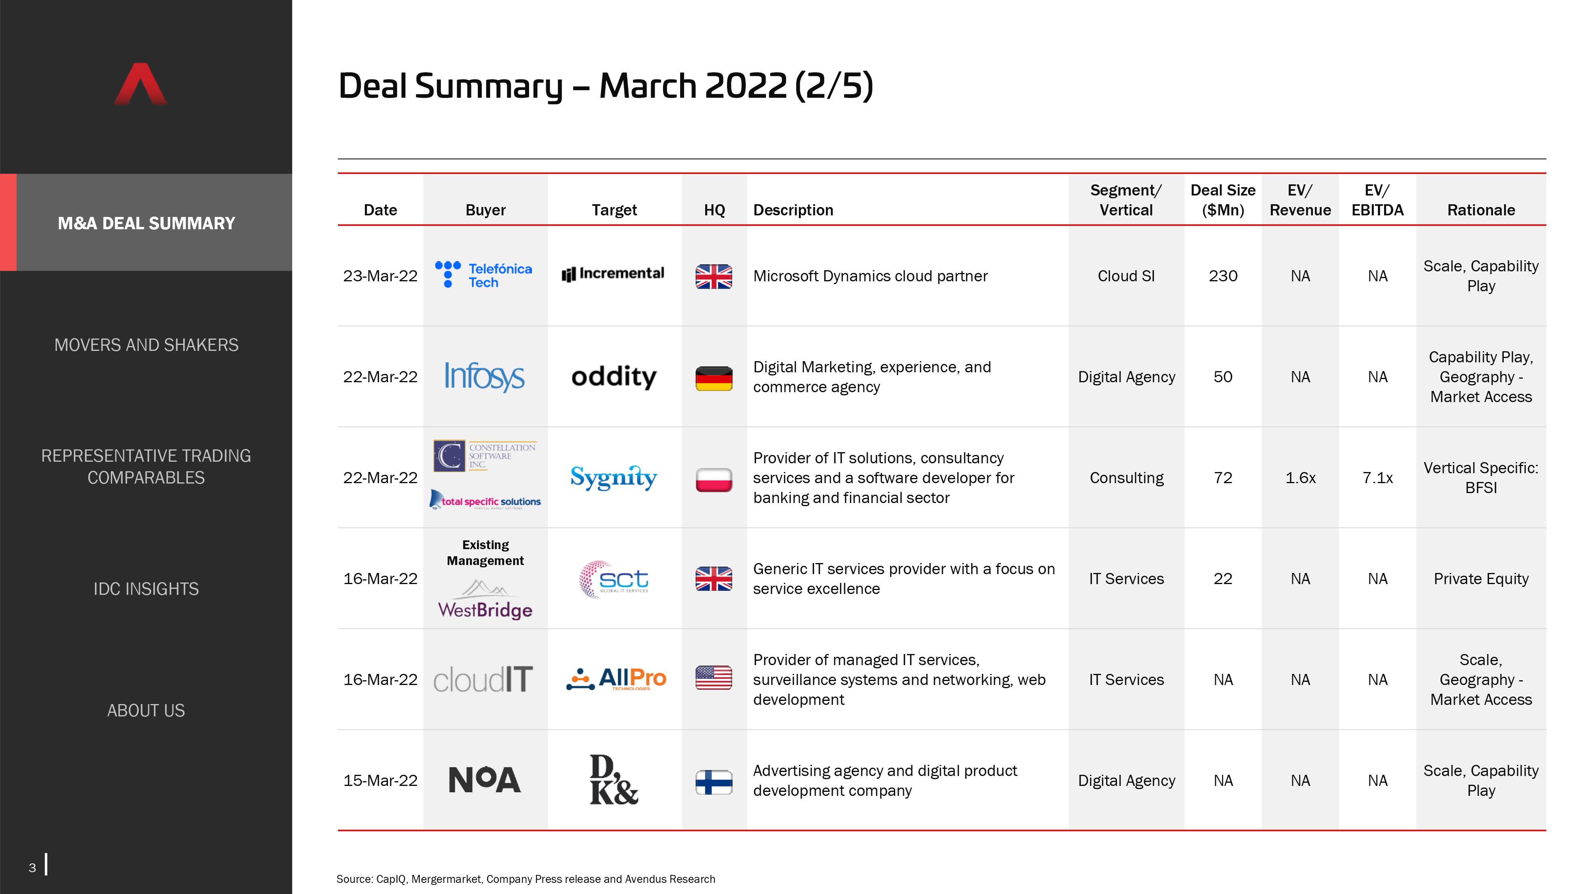The width and height of the screenshot is (1590, 894).
Task: Select the Telefónica Tech buyer logo
Action: click(x=483, y=275)
